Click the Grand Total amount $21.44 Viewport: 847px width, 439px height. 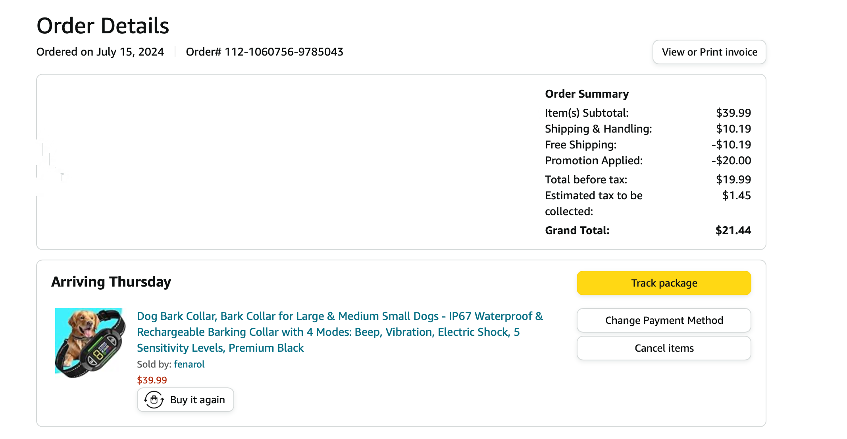tap(733, 231)
